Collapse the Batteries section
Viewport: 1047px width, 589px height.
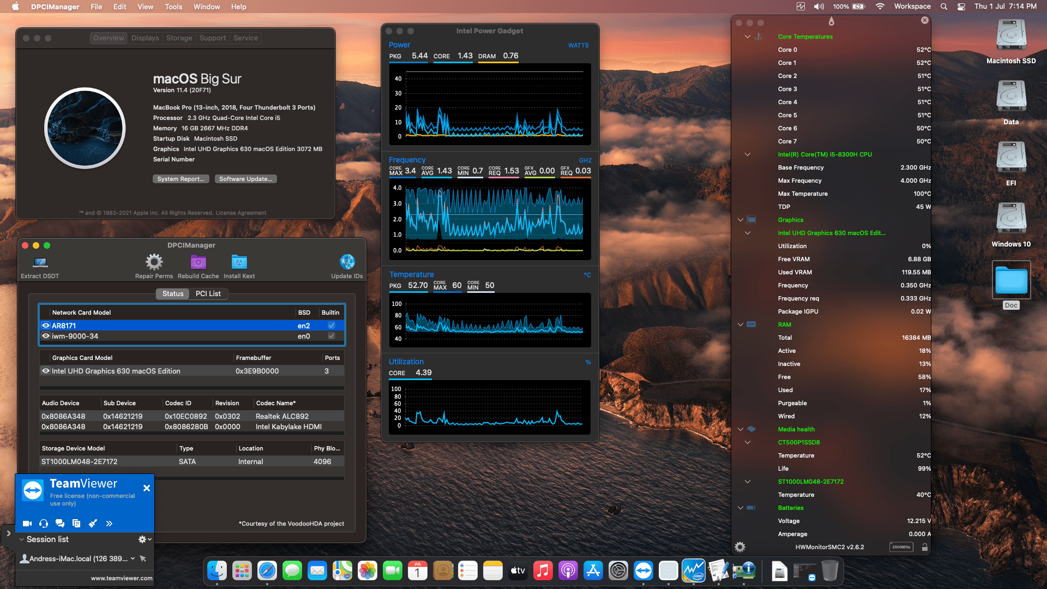click(741, 508)
